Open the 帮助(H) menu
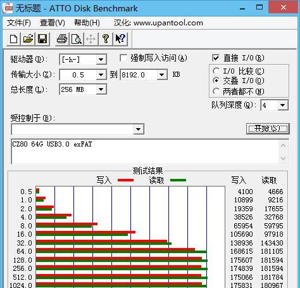The width and height of the screenshot is (300, 288). tap(87, 23)
